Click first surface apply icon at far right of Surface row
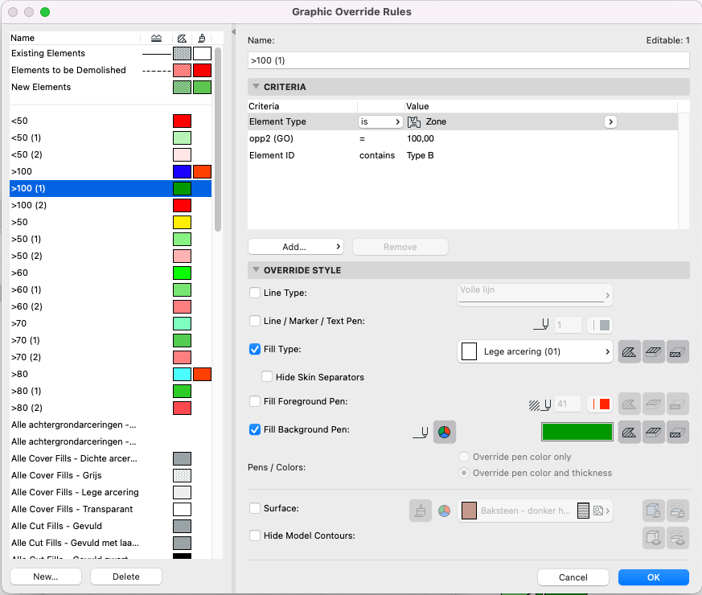The height and width of the screenshot is (595, 702). pyautogui.click(x=653, y=511)
